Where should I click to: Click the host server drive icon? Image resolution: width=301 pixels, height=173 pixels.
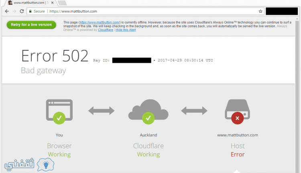click(x=237, y=109)
